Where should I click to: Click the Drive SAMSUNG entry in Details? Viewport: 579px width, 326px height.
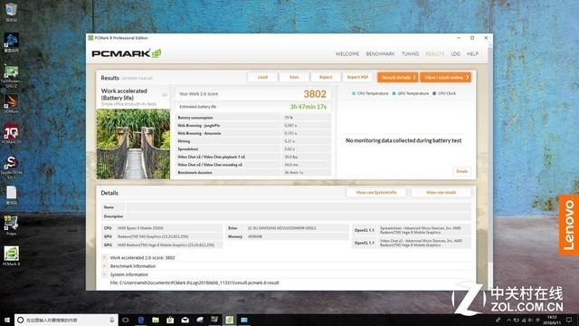(x=288, y=228)
